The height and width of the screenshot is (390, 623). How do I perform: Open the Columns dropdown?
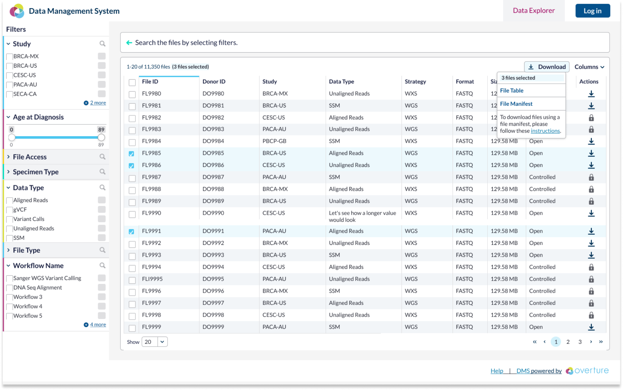coord(589,67)
